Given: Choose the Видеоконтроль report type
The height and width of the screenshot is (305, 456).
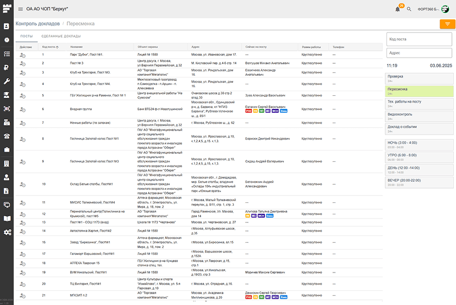Looking at the screenshot, I should 420,116.
